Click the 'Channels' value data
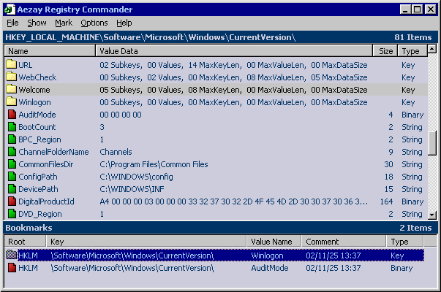This screenshot has height=292, width=441. 116,152
